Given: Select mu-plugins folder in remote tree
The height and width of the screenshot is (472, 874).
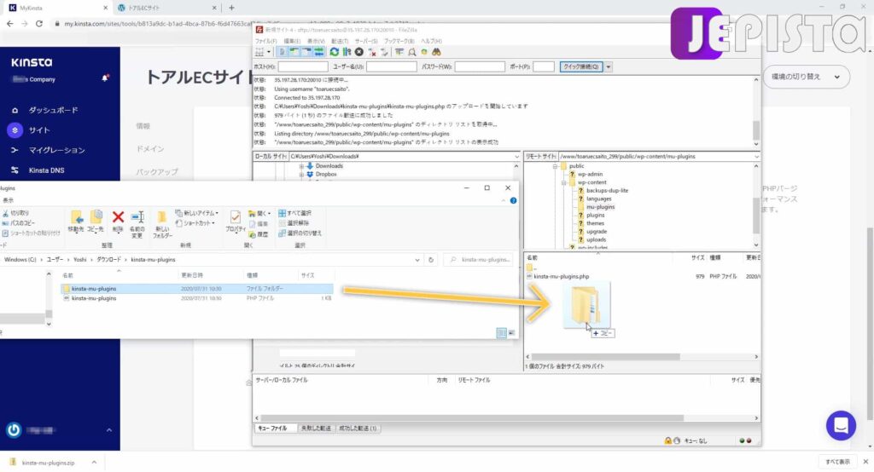Looking at the screenshot, I should (600, 207).
